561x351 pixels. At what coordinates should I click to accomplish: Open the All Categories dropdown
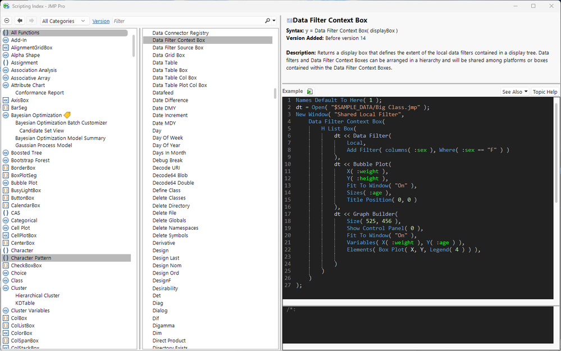(x=63, y=21)
